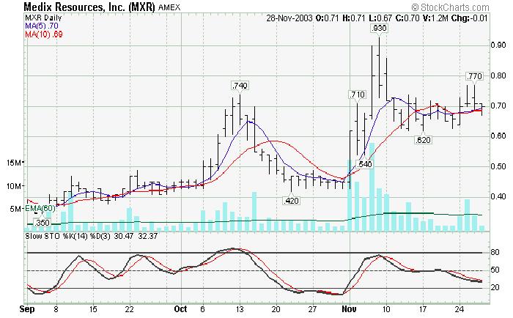Image resolution: width=513 pixels, height=318 pixels.
Task: Click the 30.47 stochastic %K value
Action: [124, 236]
